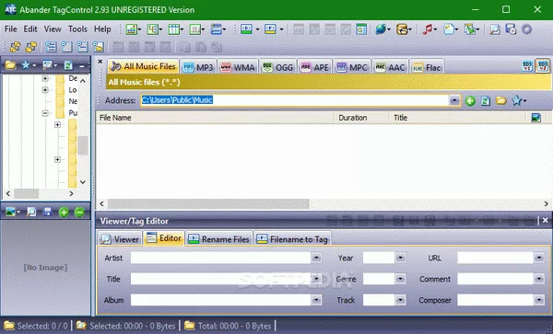Click the Duration column header
This screenshot has height=334, width=553.
tap(361, 118)
